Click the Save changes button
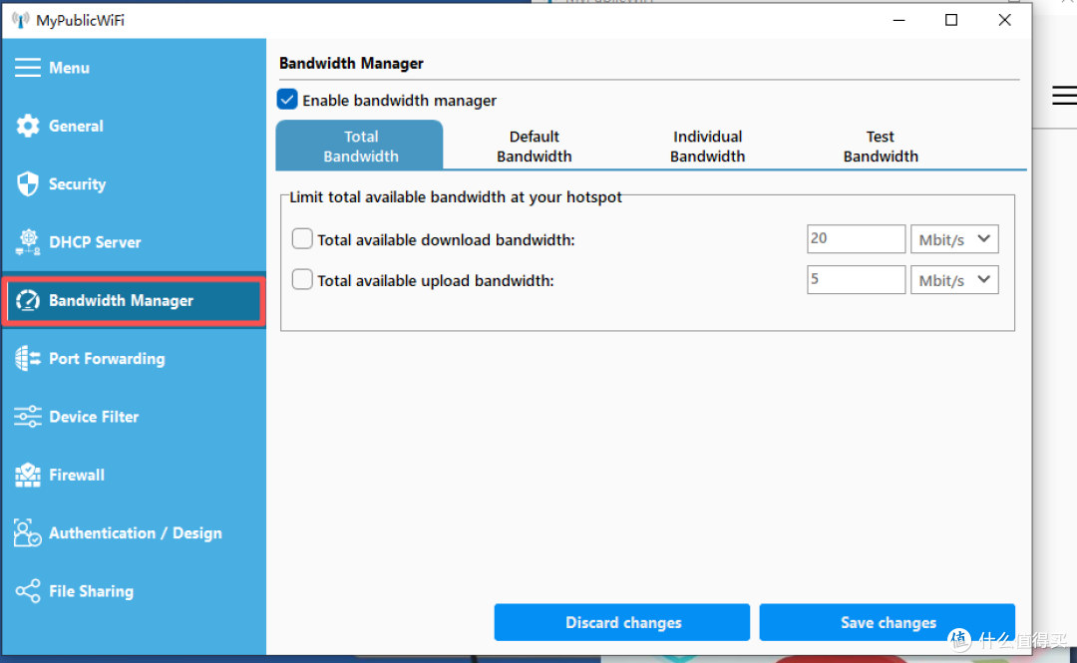1077x663 pixels. pyautogui.click(x=888, y=622)
